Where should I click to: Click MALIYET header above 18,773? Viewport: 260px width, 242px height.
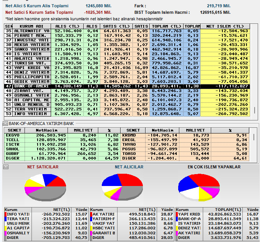195,130
